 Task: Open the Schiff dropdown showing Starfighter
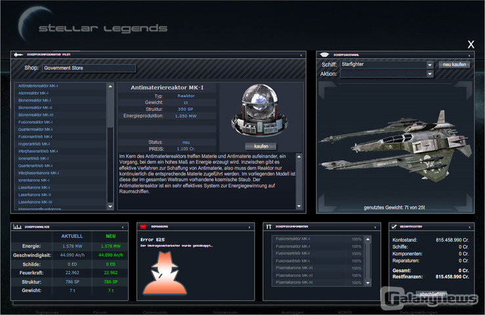(387, 64)
